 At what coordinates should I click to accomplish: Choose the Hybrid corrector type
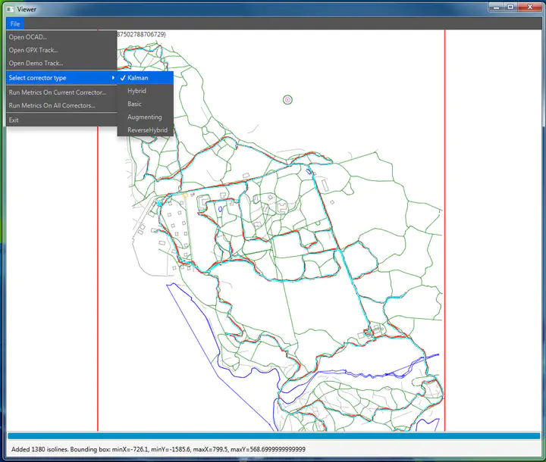pos(136,91)
